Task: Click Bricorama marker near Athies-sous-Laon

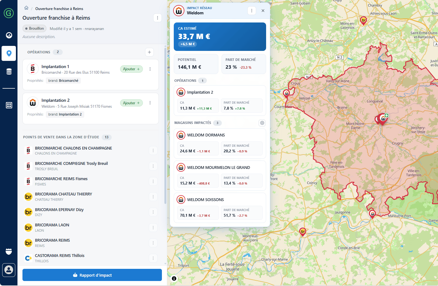Action: point(363,21)
